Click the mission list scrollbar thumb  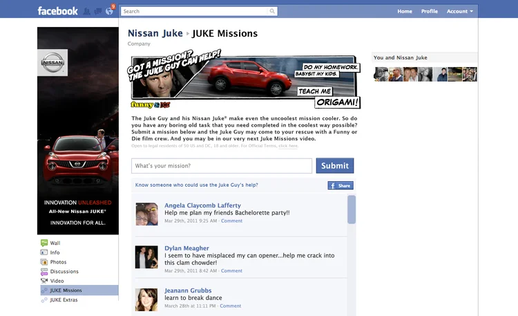point(352,210)
